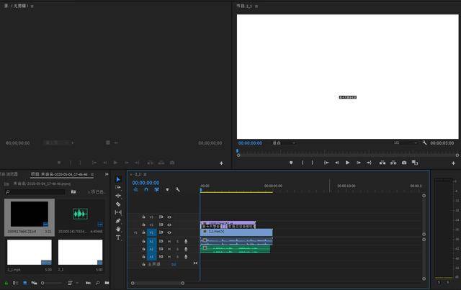461x290 pixels.
Task: Add a marker in the timeline panel
Action: tap(167, 190)
